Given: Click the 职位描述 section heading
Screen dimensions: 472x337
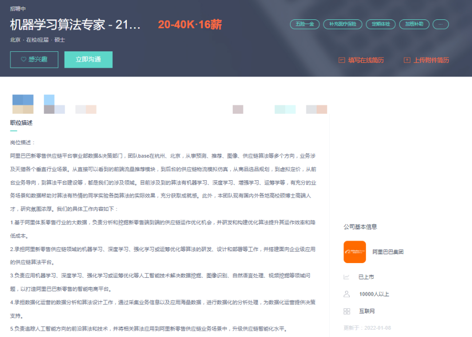Looking at the screenshot, I should point(22,123).
